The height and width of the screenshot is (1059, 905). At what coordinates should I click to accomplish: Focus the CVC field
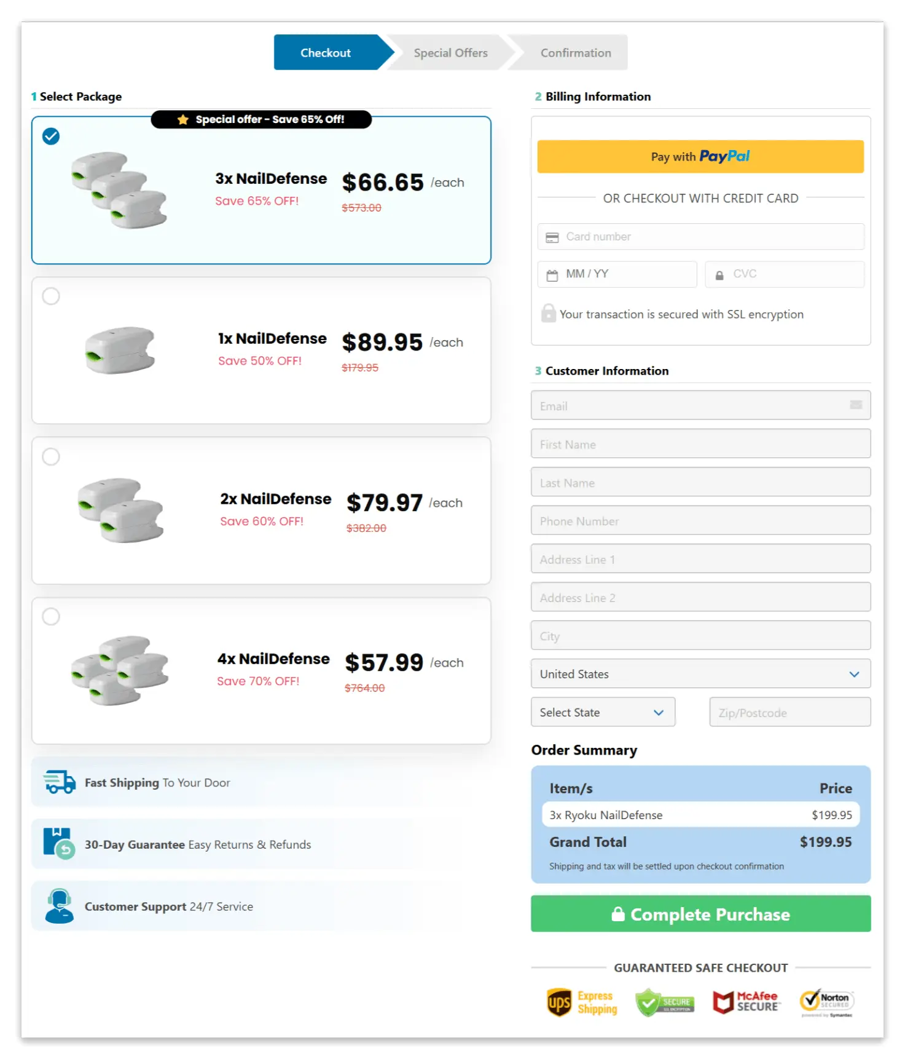(x=785, y=274)
